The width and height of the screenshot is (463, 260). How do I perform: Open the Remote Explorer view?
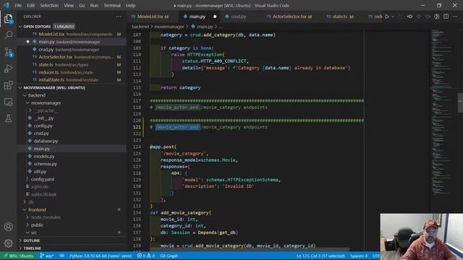[x=8, y=102]
